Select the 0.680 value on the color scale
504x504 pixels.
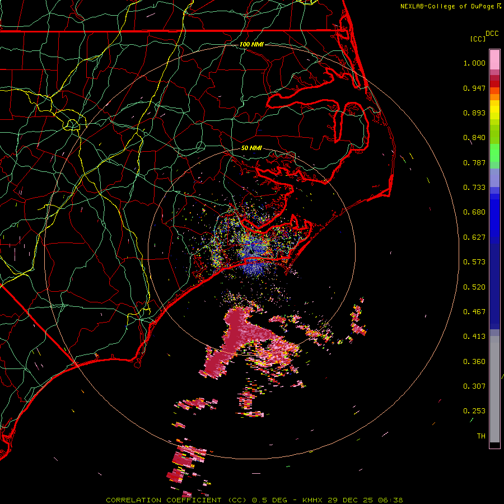[x=474, y=212]
